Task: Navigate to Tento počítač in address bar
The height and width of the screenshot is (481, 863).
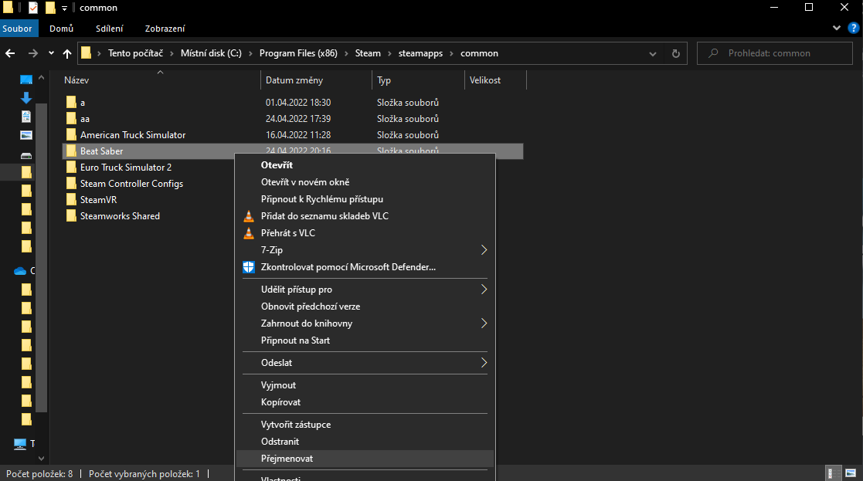Action: 135,53
